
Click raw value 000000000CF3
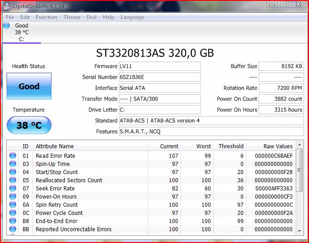[x=274, y=196]
